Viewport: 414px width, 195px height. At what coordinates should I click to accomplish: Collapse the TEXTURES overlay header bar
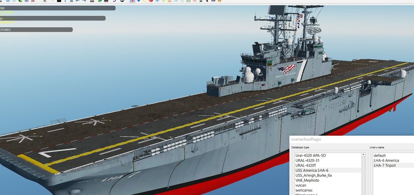tap(36, 30)
